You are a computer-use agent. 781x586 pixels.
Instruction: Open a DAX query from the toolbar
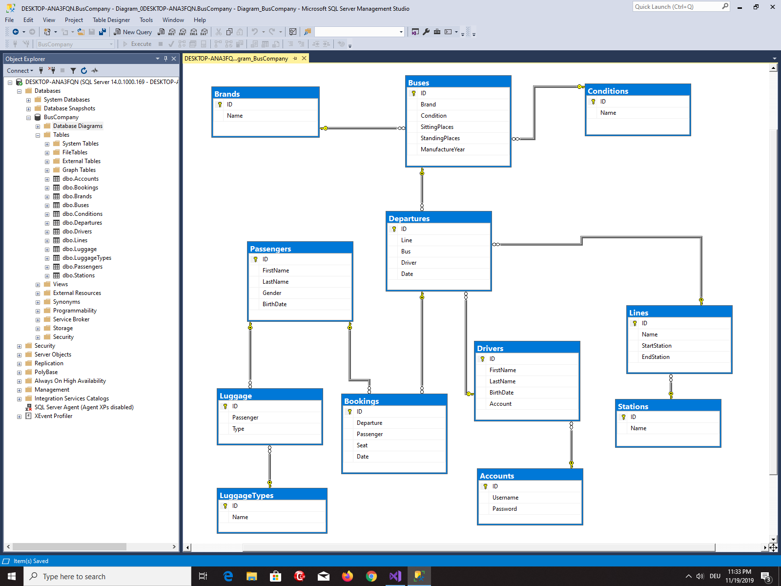(x=204, y=32)
